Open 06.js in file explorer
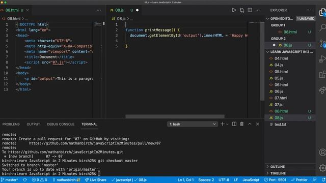The height and width of the screenshot is (183, 326). [x=290, y=91]
